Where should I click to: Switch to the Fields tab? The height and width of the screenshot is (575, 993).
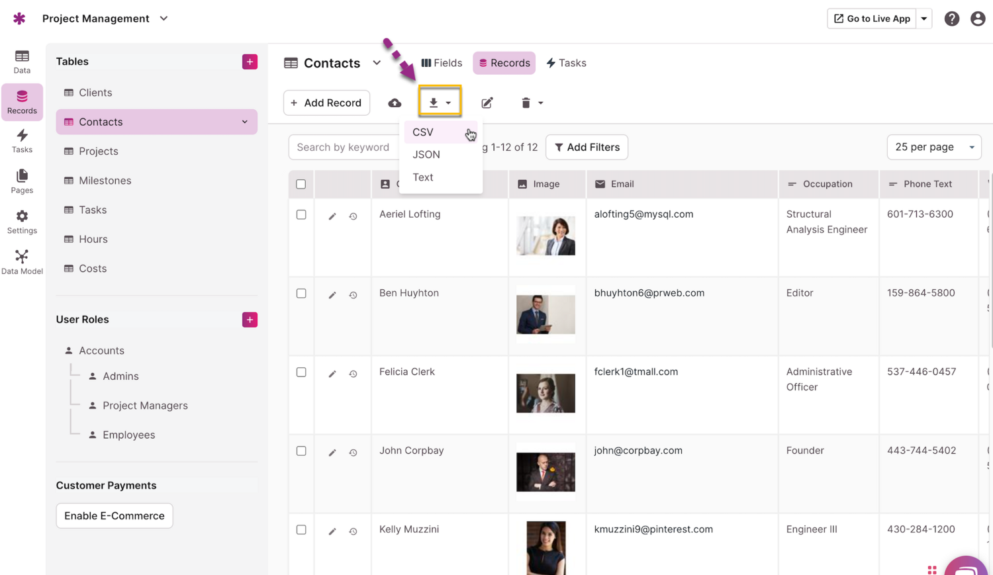[x=442, y=63]
